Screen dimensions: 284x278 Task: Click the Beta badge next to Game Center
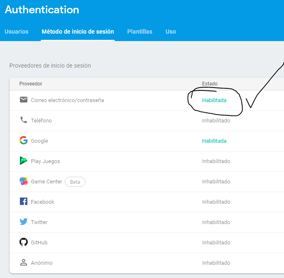pyautogui.click(x=75, y=182)
